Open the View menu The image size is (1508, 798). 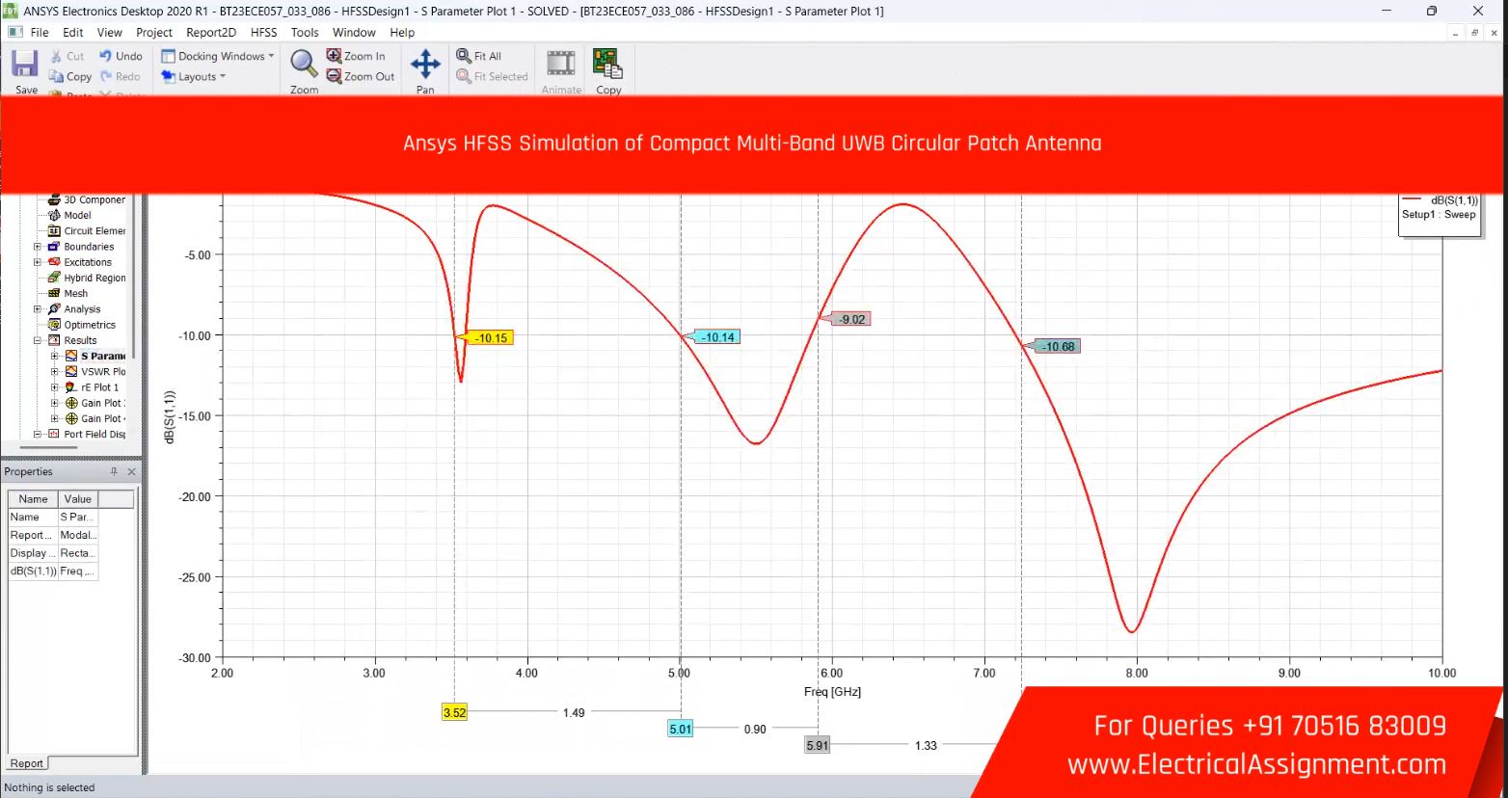pyautogui.click(x=110, y=32)
